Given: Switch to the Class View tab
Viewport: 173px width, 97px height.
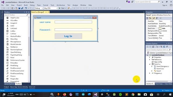Looking at the screenshot, I should coord(168,84).
